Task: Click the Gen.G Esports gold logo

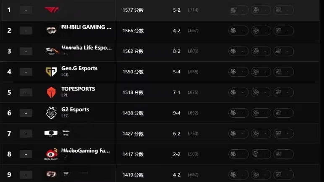Action: (x=51, y=72)
